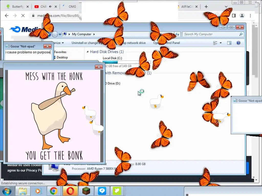The width and height of the screenshot is (262, 196).
Task: Refresh the My Computer address bar
Action: 178,34
